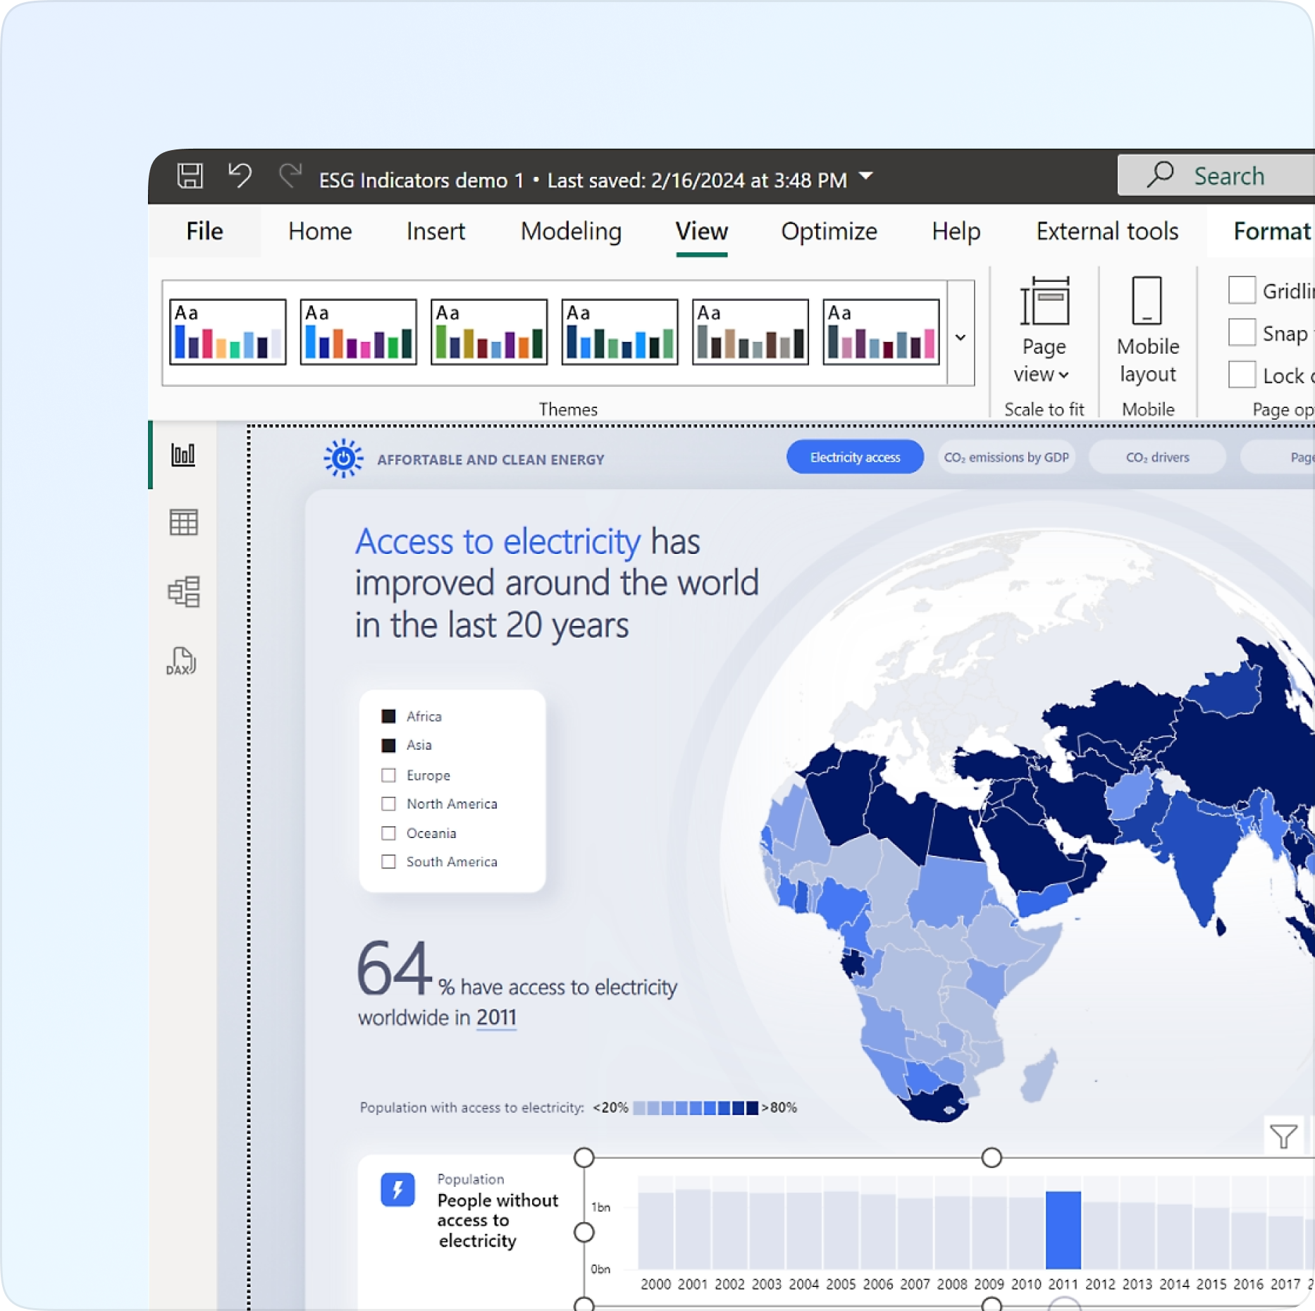Uncheck Asia in the continent slicer
Viewport: 1315px width, 1311px height.
388,745
